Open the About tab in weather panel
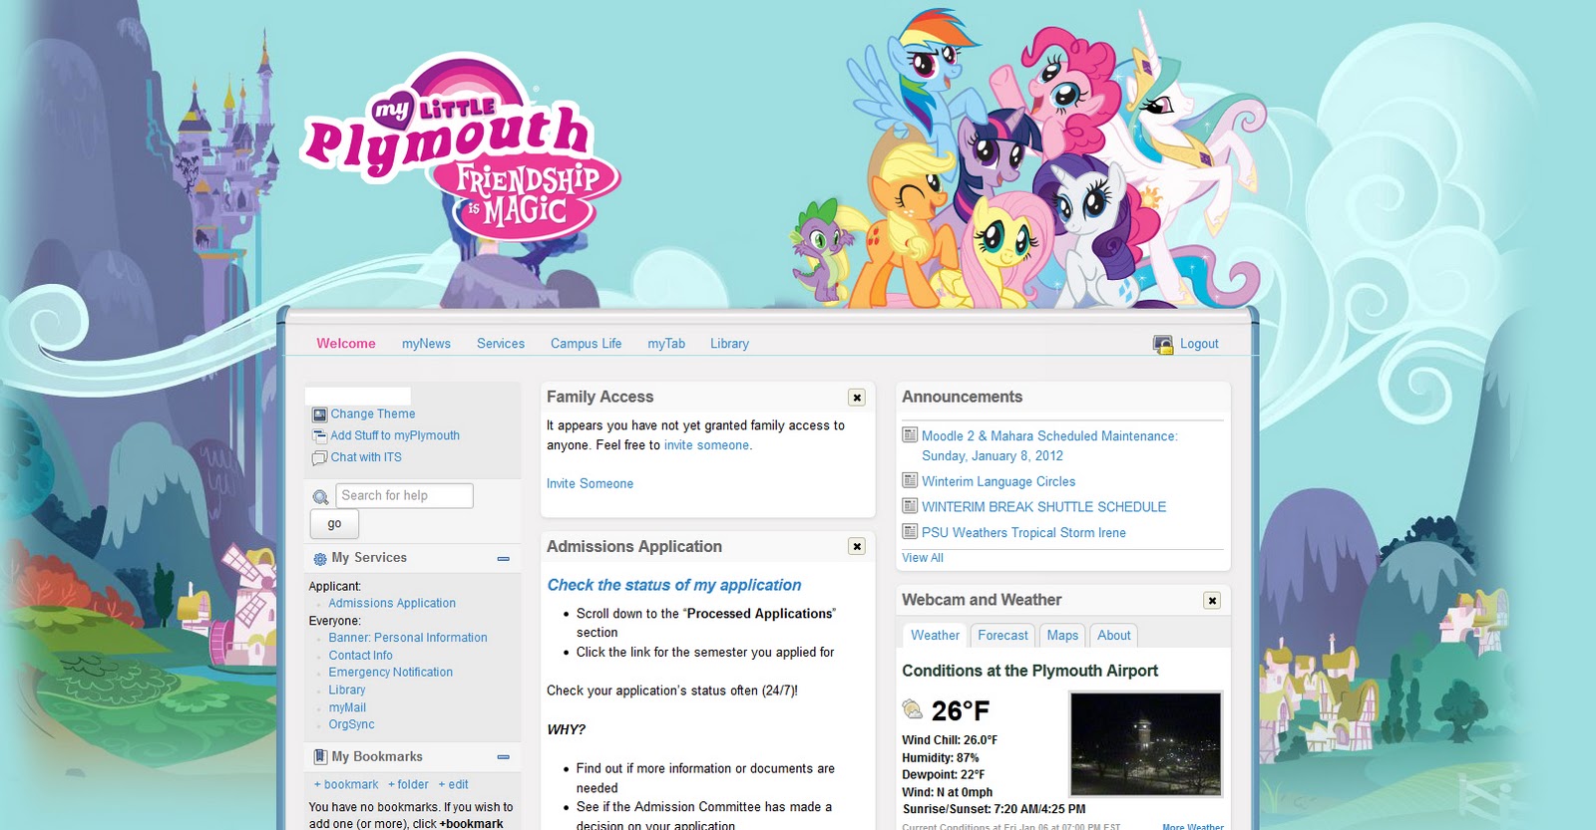The height and width of the screenshot is (830, 1596). coord(1114,636)
